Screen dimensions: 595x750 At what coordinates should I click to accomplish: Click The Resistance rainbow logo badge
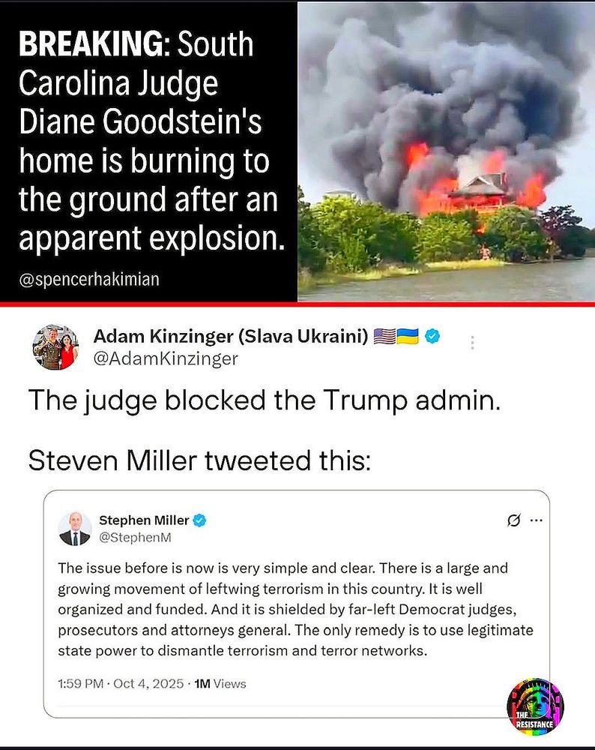click(x=535, y=707)
